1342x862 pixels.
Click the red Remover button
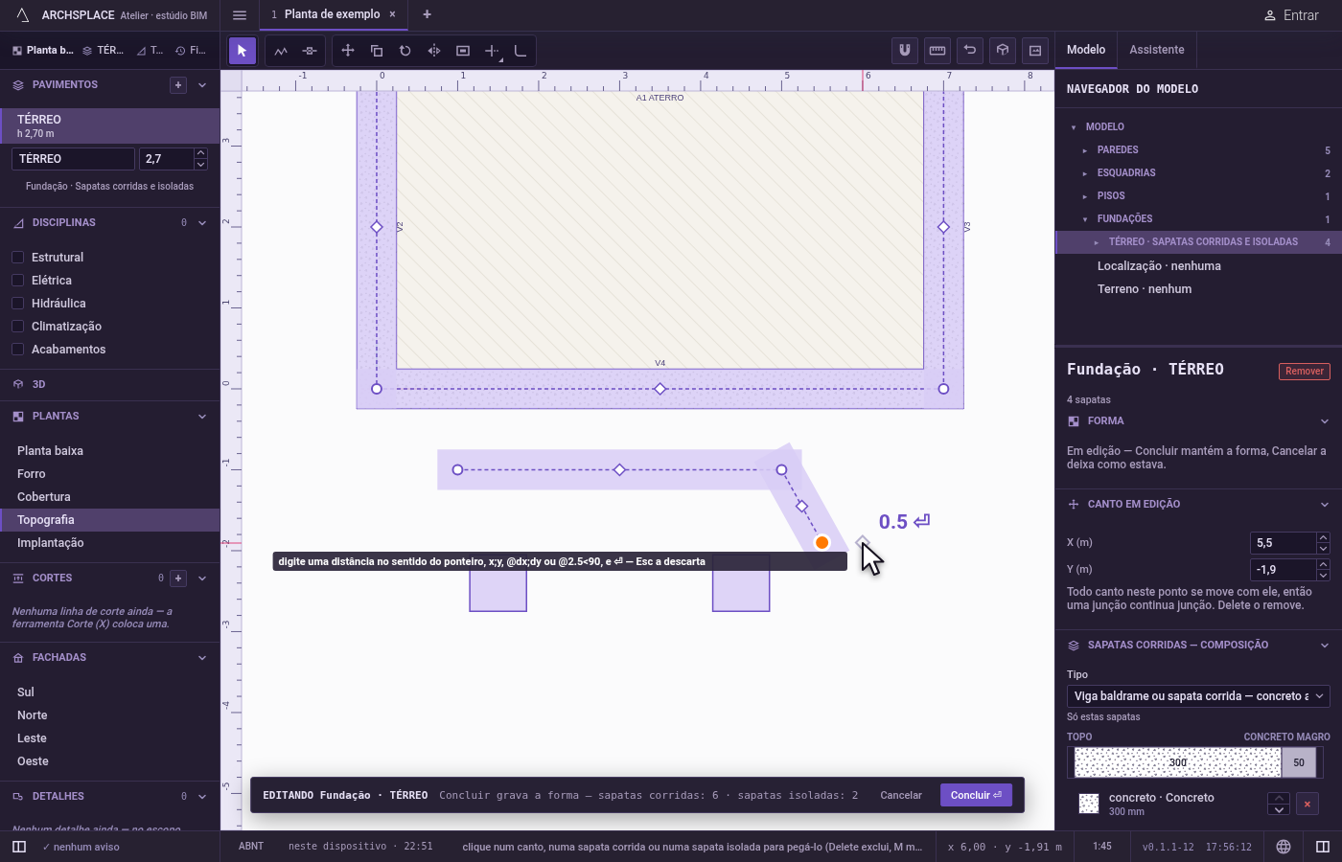[x=1305, y=372]
